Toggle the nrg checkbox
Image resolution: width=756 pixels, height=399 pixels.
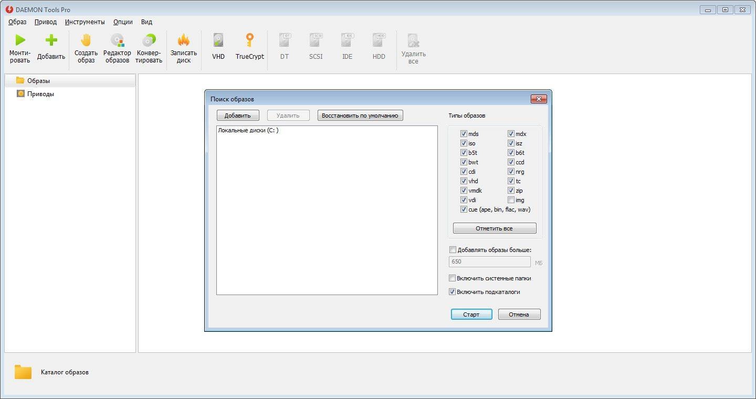[511, 172]
